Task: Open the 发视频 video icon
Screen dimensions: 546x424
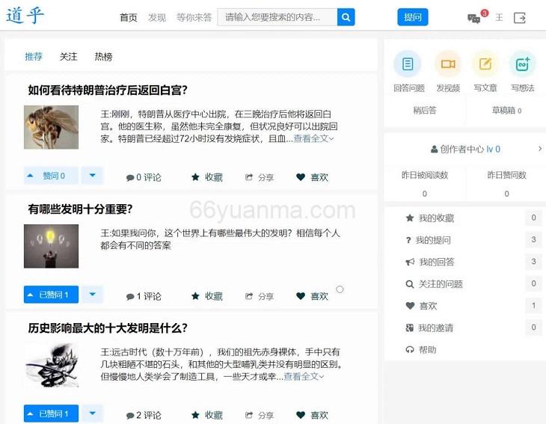Action: [448, 64]
